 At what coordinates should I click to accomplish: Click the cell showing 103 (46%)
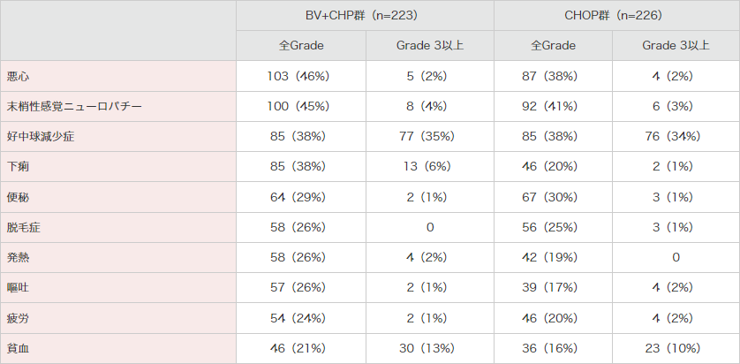[298, 77]
